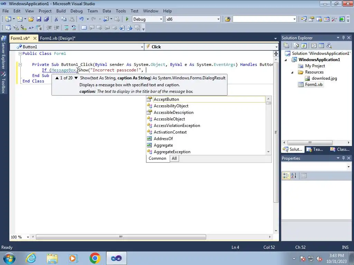The height and width of the screenshot is (265, 354).
Task: Click View Class Diagram icon in Solution Explorer
Action: click(x=329, y=46)
